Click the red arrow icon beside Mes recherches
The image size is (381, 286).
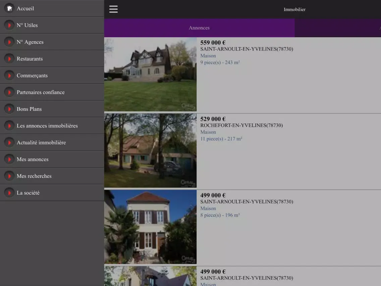[x=9, y=176]
